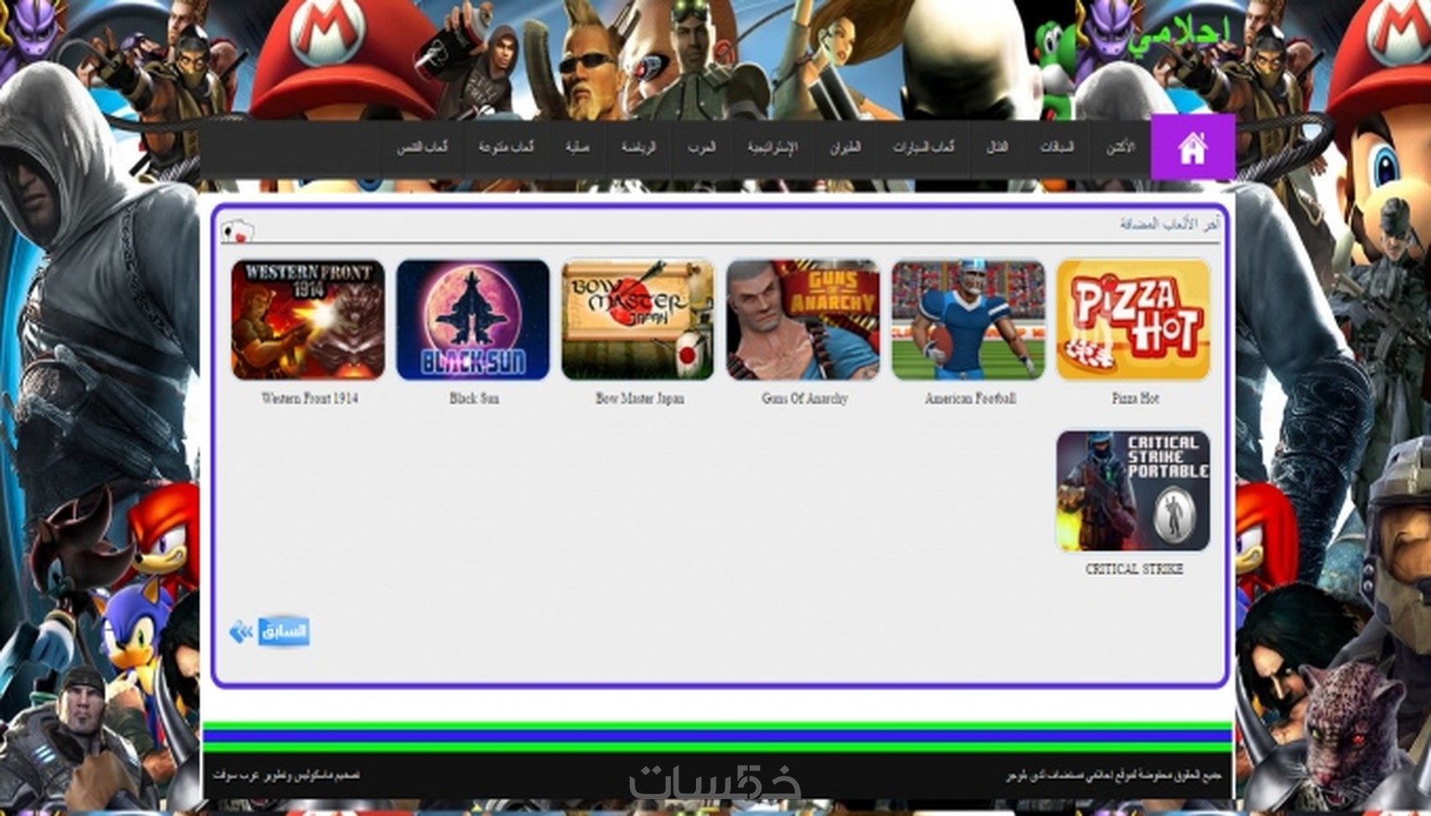
Task: Click the playing cards icon
Action: click(237, 230)
